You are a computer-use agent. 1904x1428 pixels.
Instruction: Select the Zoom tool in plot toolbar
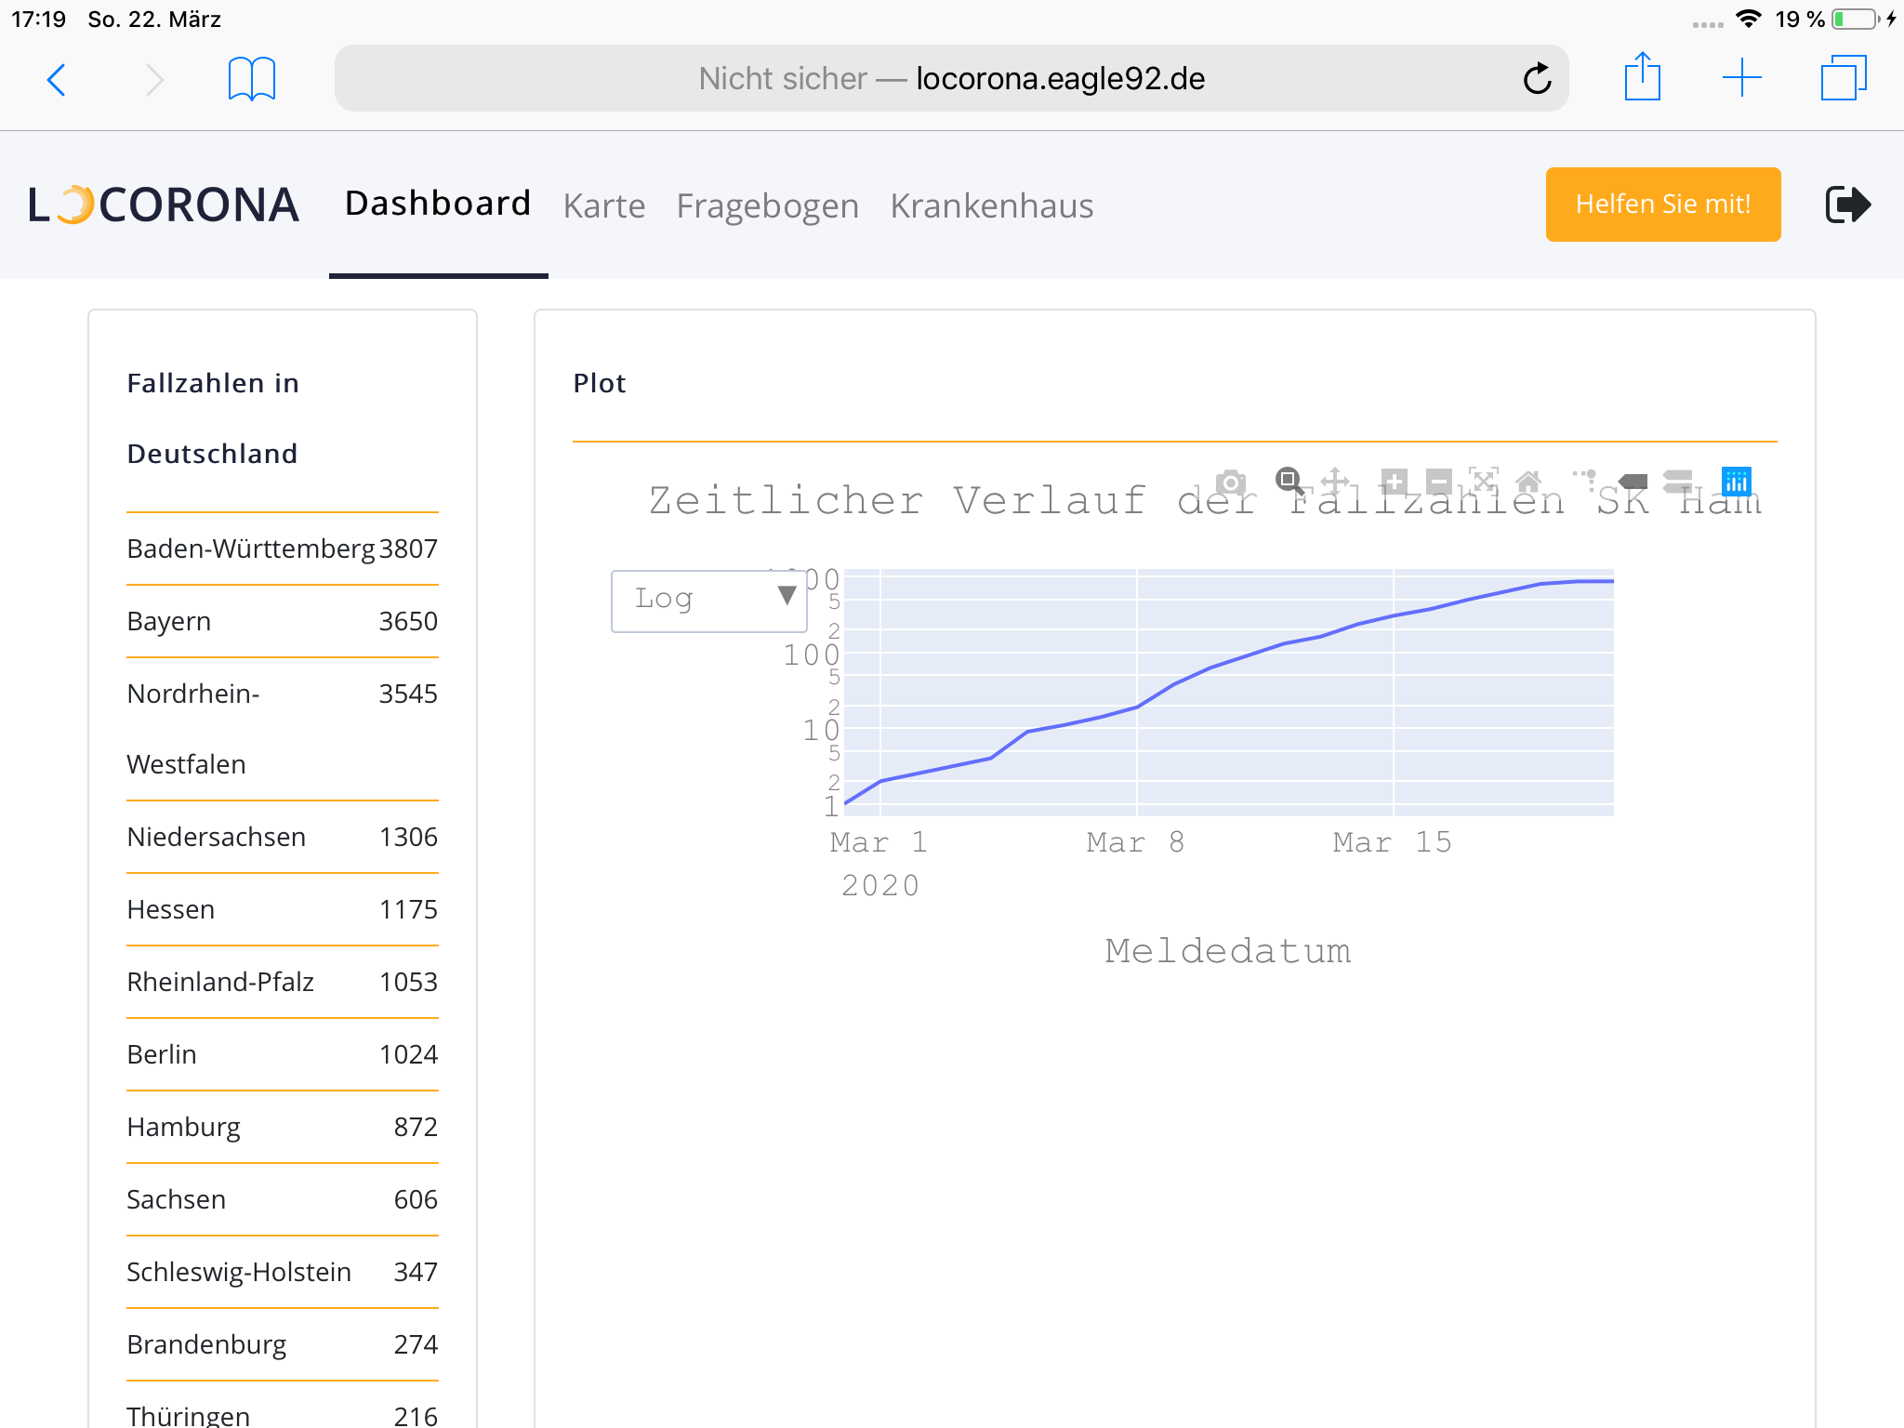1289,481
